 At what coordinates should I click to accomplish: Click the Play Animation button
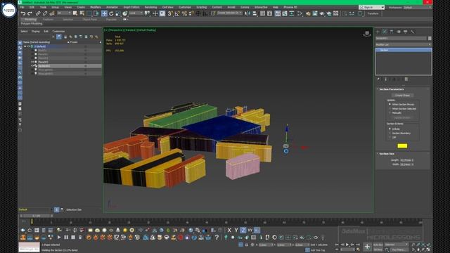(347, 245)
